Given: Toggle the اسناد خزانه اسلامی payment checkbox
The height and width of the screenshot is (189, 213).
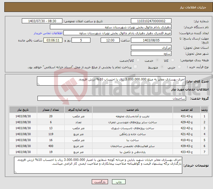Looking at the screenshot, I should 135,67.
